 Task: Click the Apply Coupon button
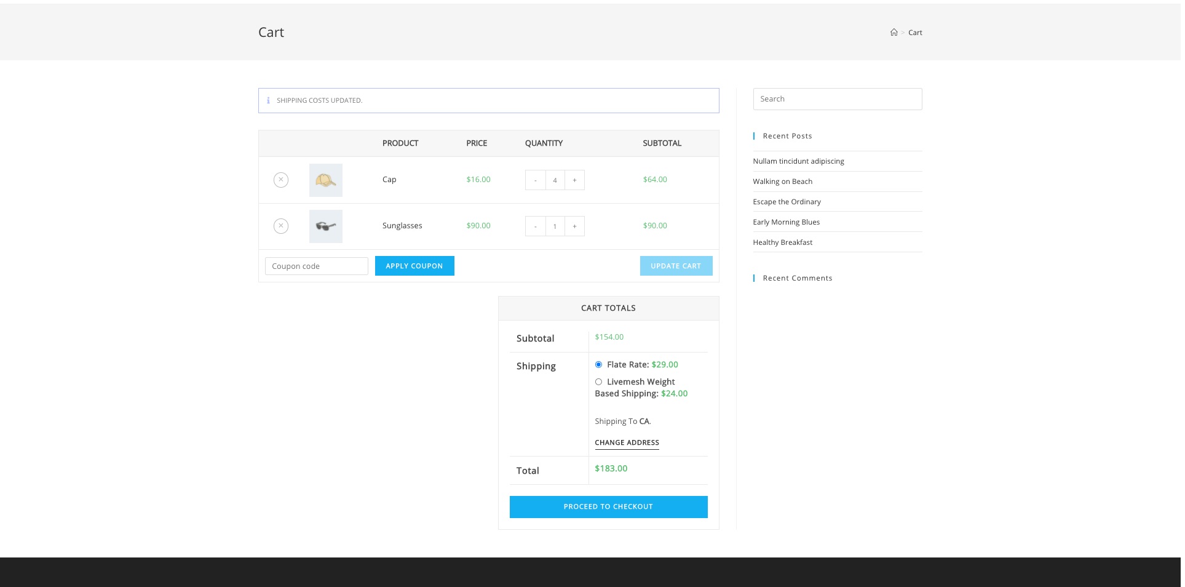414,266
